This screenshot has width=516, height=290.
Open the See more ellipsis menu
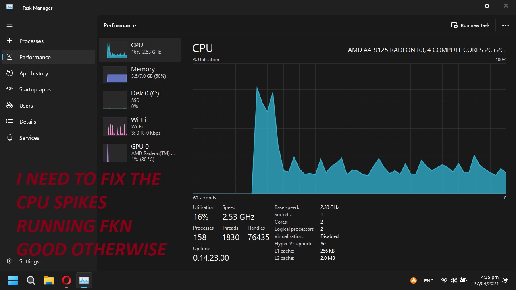(505, 25)
